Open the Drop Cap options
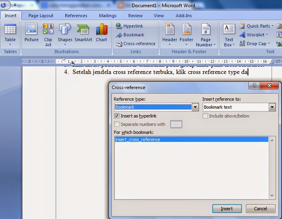Screen dimensions: 282x219 tap(255, 44)
